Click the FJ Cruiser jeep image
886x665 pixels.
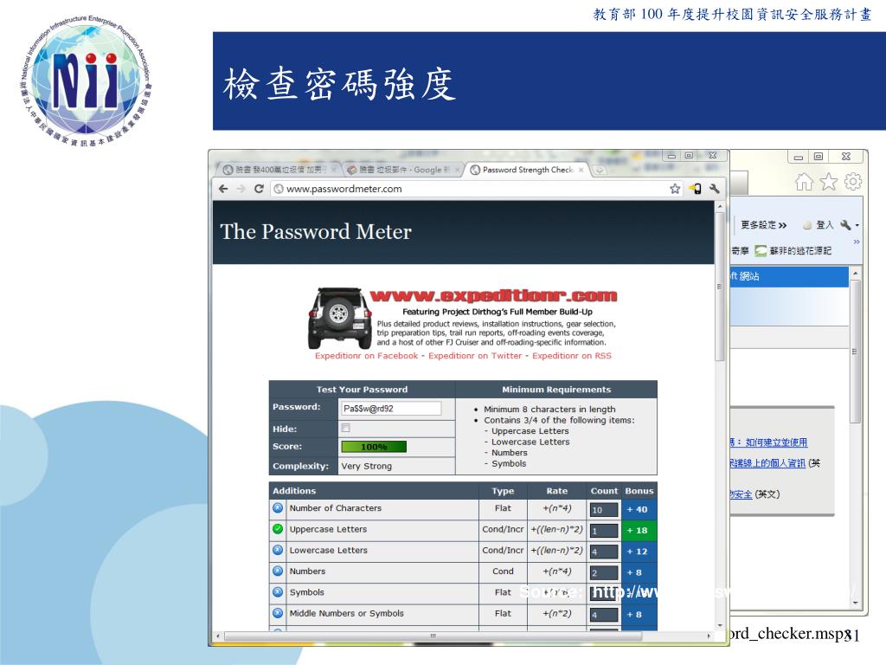pyautogui.click(x=339, y=318)
